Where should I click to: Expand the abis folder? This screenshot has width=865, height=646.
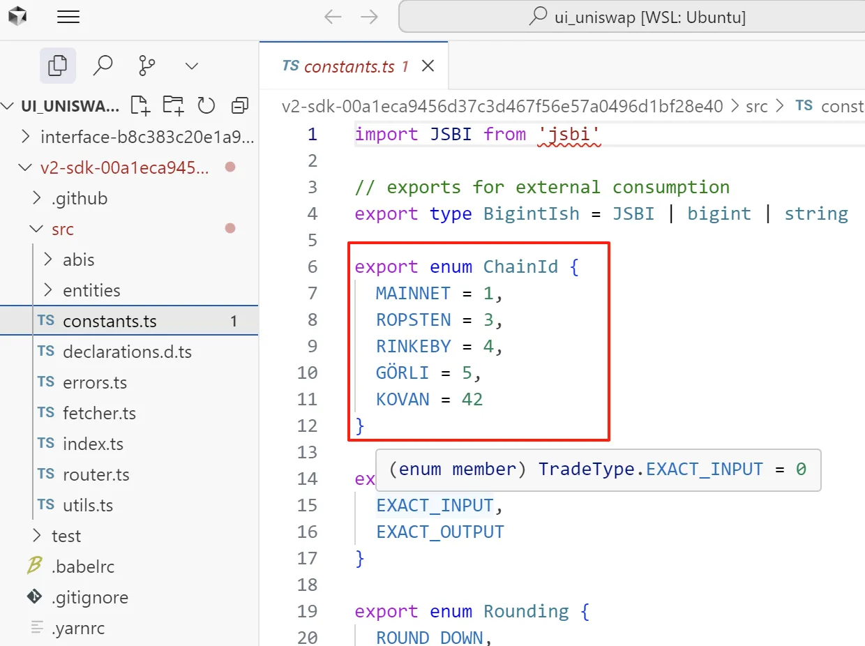coord(78,260)
